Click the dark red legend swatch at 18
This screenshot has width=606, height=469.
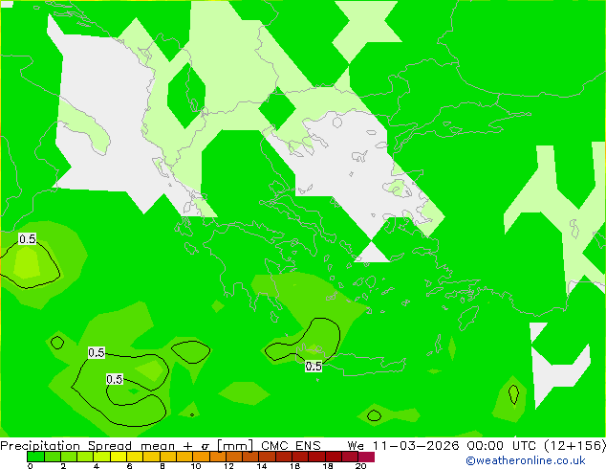click(x=334, y=457)
